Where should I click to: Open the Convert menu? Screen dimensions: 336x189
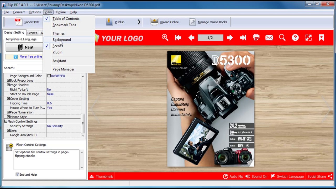click(19, 12)
